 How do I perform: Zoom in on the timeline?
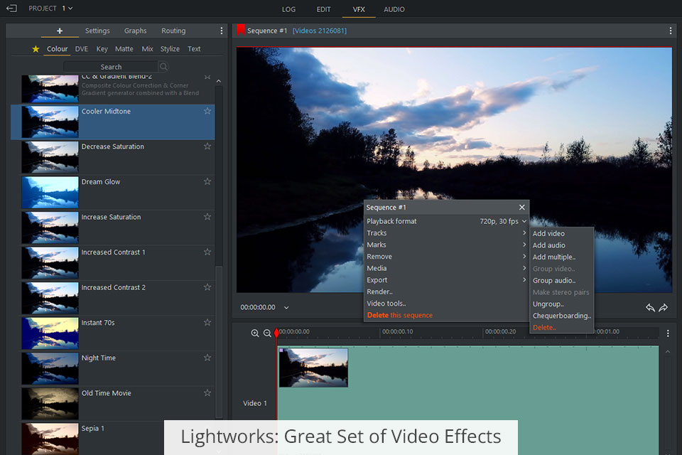255,333
